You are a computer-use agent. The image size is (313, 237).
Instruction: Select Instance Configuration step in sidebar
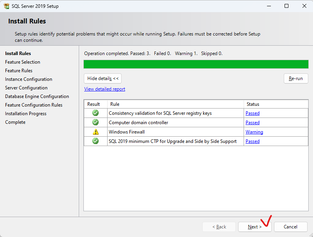[x=28, y=79]
